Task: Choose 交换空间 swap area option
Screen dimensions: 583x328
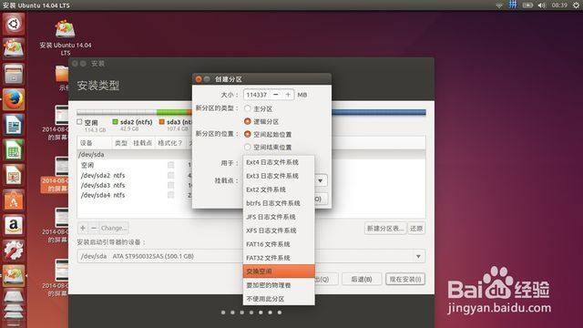Action: coord(279,272)
